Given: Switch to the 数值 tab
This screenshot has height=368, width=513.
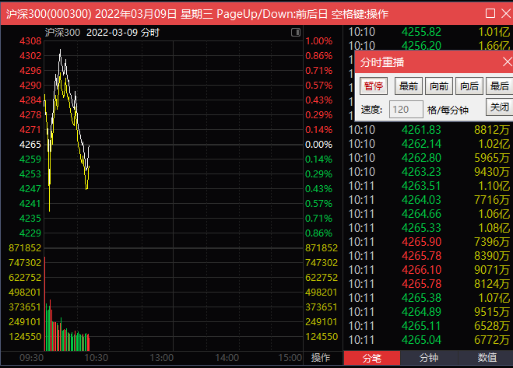Looking at the screenshot, I should click(486, 358).
